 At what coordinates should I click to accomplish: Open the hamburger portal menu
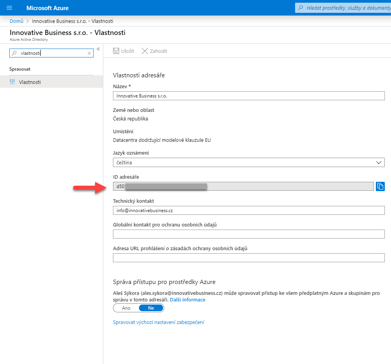(9, 8)
